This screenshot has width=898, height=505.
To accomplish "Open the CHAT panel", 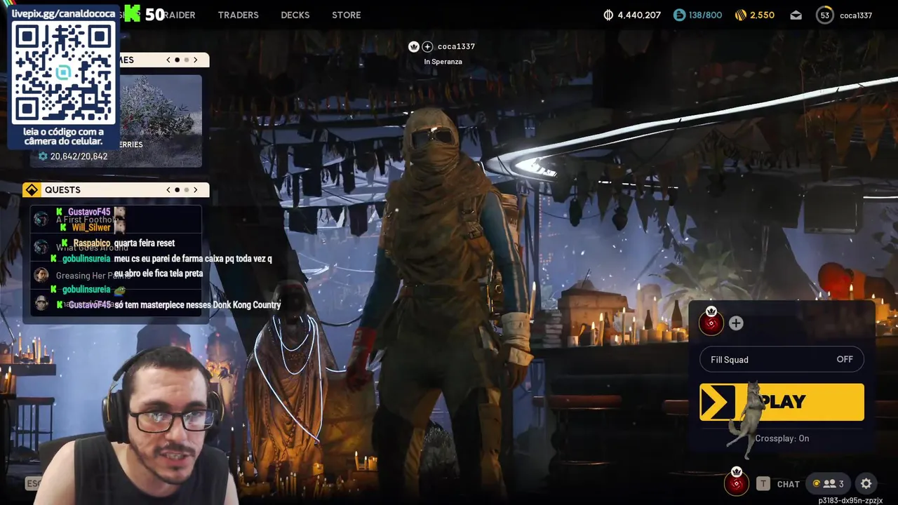I will tap(788, 484).
